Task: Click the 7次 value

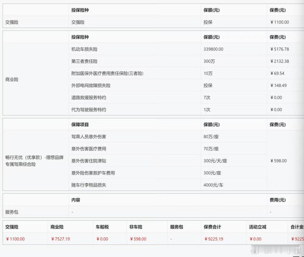Action: coord(207,97)
